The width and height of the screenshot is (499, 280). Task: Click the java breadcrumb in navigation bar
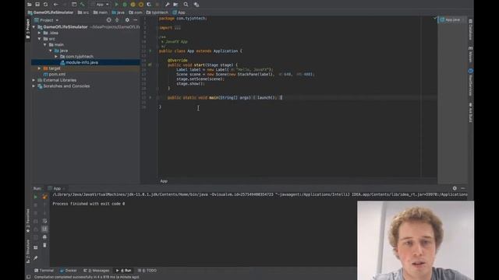point(118,12)
